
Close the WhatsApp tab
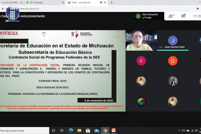pyautogui.click(x=63, y=3)
